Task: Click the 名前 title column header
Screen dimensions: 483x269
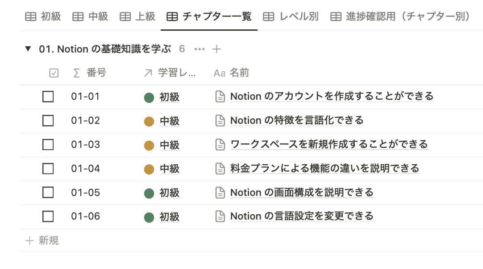Action: click(x=231, y=73)
